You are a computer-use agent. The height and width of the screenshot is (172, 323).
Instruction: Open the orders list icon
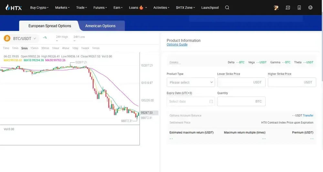(x=288, y=8)
